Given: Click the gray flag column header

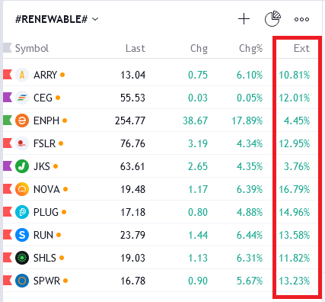Looking at the screenshot, I should [8, 48].
